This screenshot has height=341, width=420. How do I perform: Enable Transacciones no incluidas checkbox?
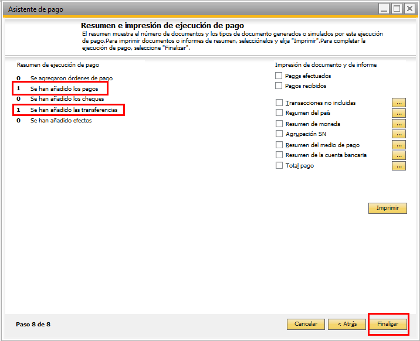click(x=279, y=103)
